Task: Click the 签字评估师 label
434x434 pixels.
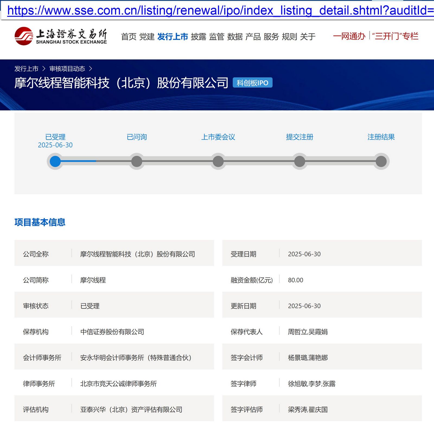Action: [246, 410]
